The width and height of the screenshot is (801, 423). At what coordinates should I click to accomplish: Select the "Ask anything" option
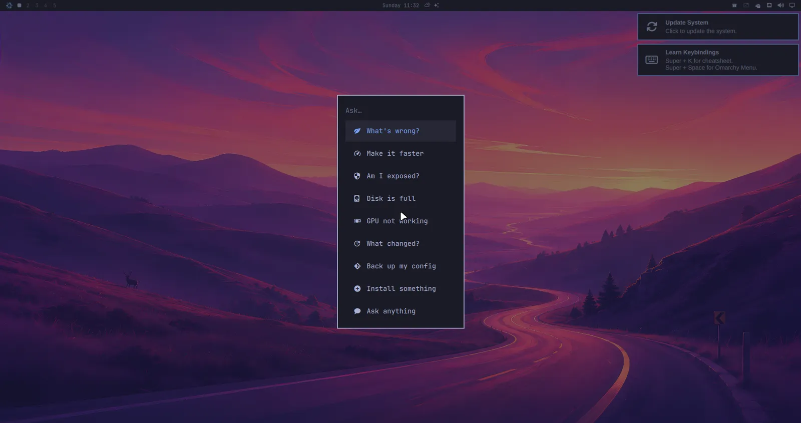400,311
